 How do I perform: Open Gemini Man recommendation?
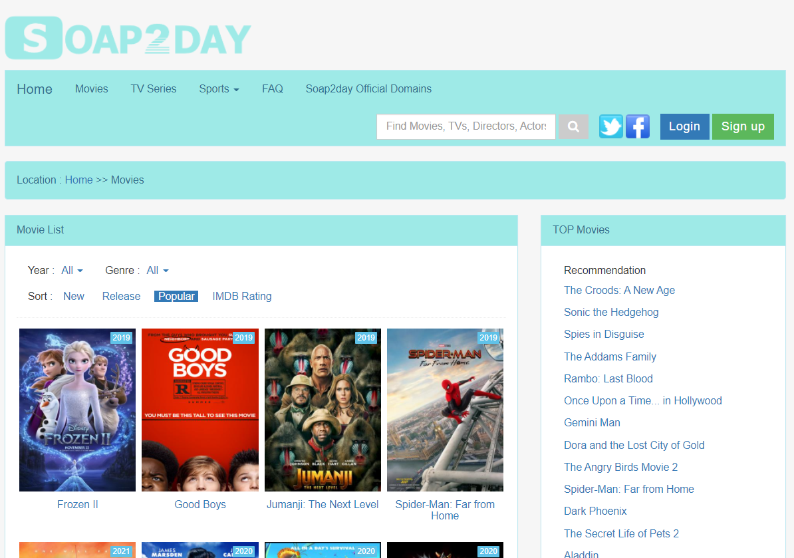(x=592, y=423)
